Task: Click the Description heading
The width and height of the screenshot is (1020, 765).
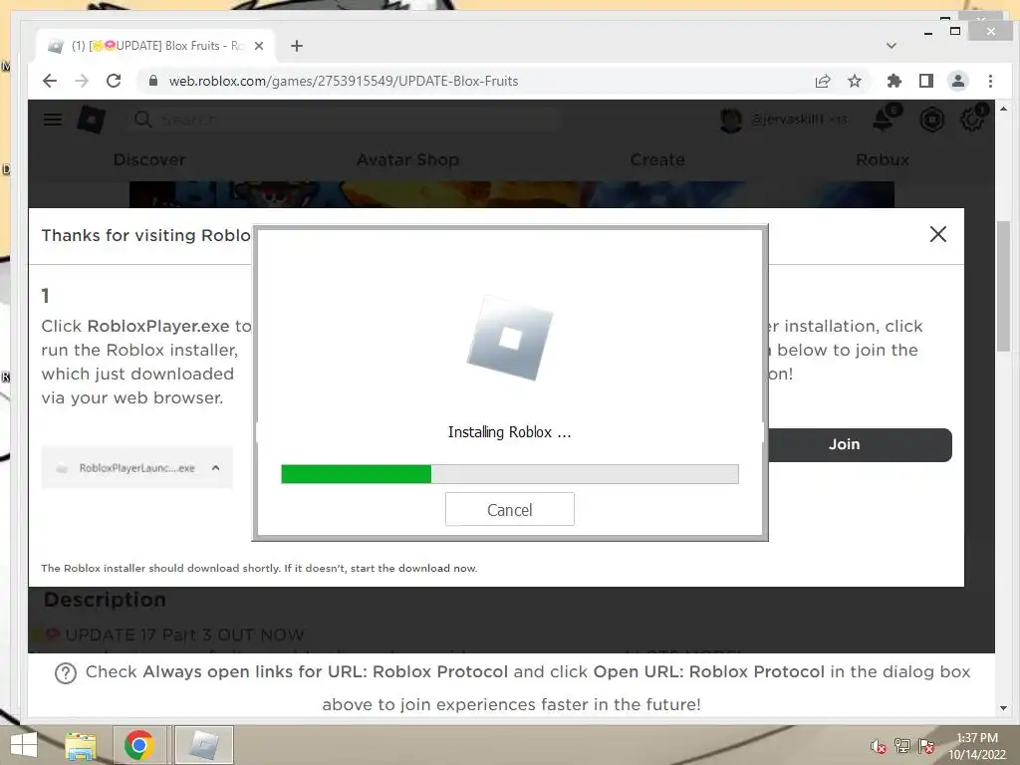Action: coord(105,599)
